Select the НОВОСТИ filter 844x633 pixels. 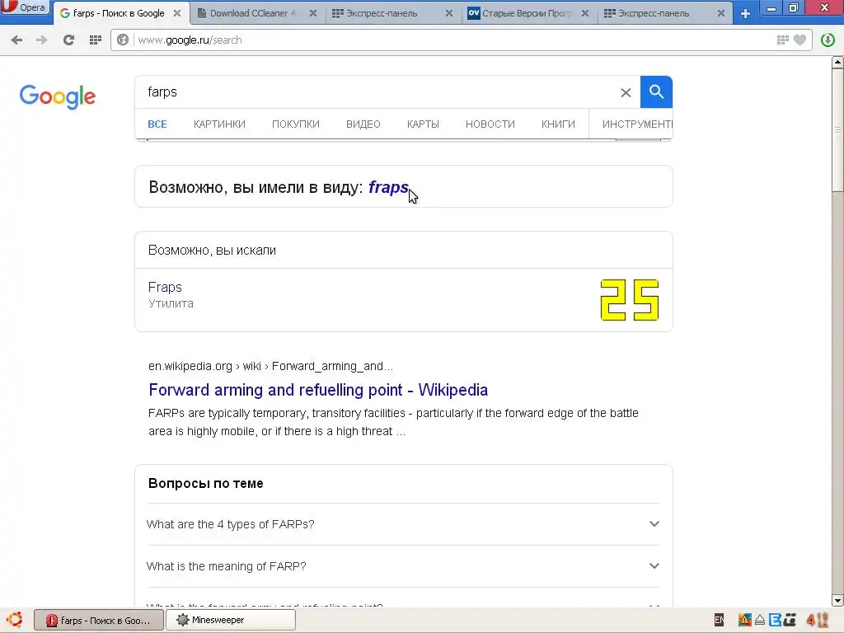(x=490, y=124)
